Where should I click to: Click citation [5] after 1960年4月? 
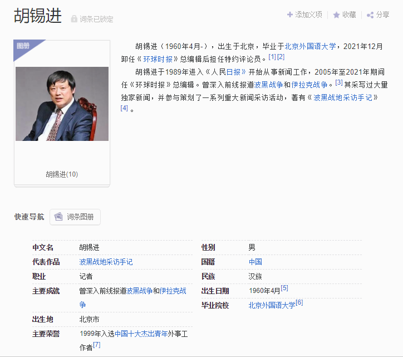coord(284,288)
